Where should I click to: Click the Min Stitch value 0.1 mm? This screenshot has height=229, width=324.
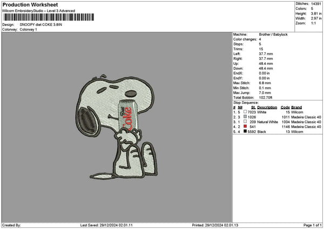(265, 88)
